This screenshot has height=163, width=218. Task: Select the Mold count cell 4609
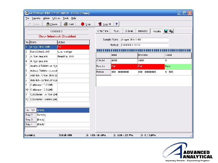point(124,61)
